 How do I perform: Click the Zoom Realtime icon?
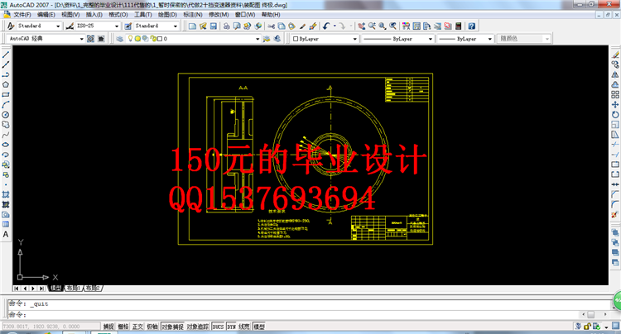tap(372, 26)
